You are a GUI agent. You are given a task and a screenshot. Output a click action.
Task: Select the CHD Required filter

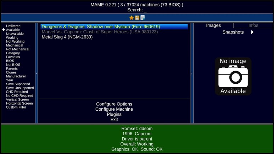17,92
